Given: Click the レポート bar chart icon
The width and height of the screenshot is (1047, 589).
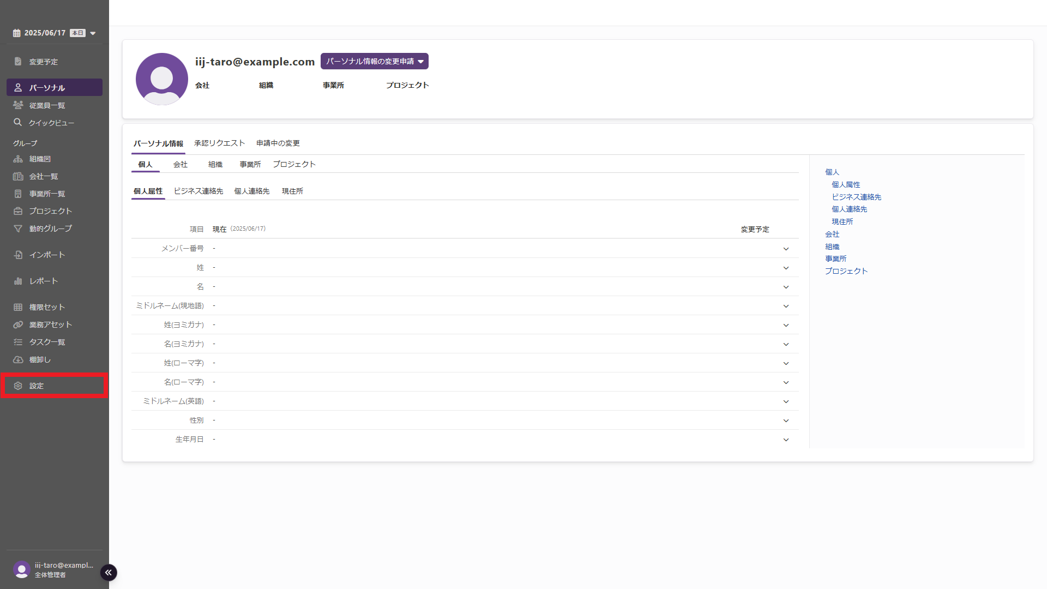Looking at the screenshot, I should [18, 281].
